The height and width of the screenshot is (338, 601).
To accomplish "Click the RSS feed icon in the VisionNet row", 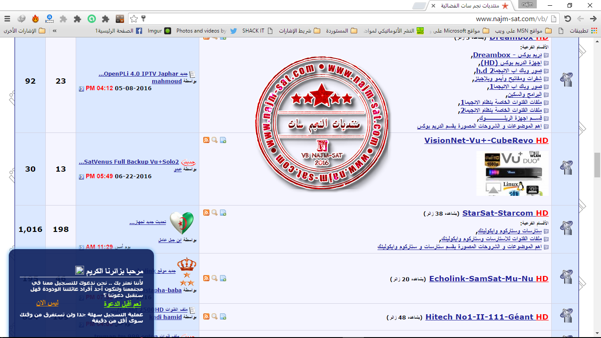I will click(206, 140).
